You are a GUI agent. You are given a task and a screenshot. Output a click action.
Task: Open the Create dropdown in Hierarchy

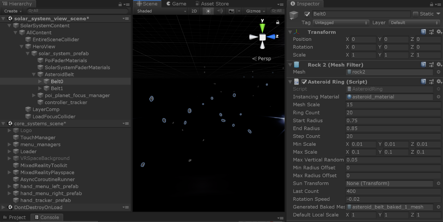[x=13, y=11]
